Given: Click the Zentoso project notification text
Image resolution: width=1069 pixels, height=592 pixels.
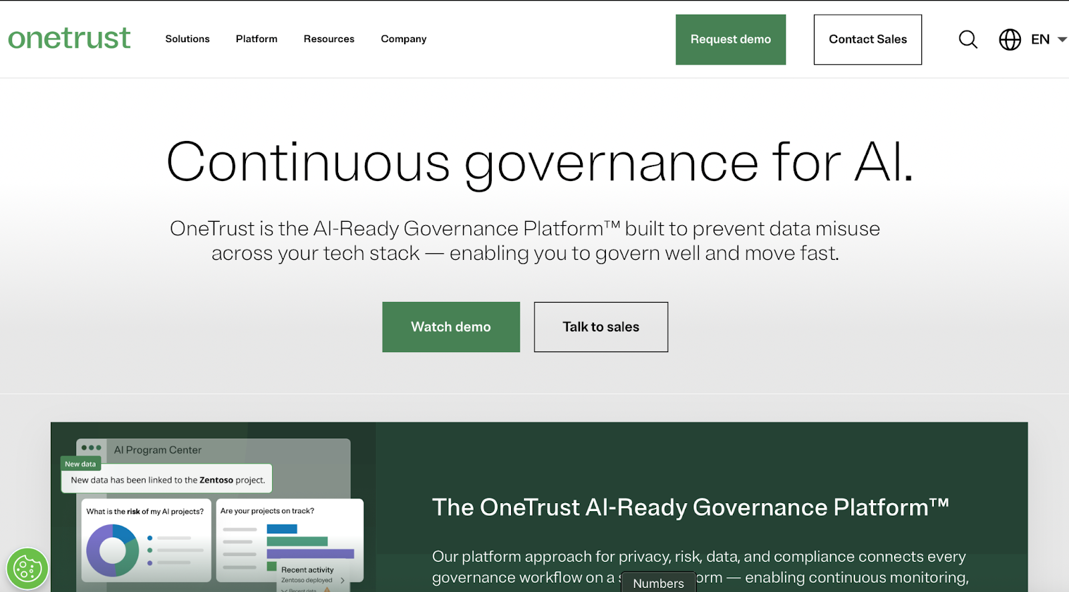Looking at the screenshot, I should click(168, 480).
